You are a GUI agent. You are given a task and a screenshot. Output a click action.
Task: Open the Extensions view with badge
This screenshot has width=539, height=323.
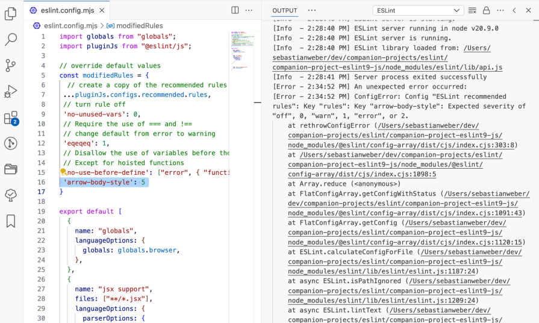pos(11,118)
